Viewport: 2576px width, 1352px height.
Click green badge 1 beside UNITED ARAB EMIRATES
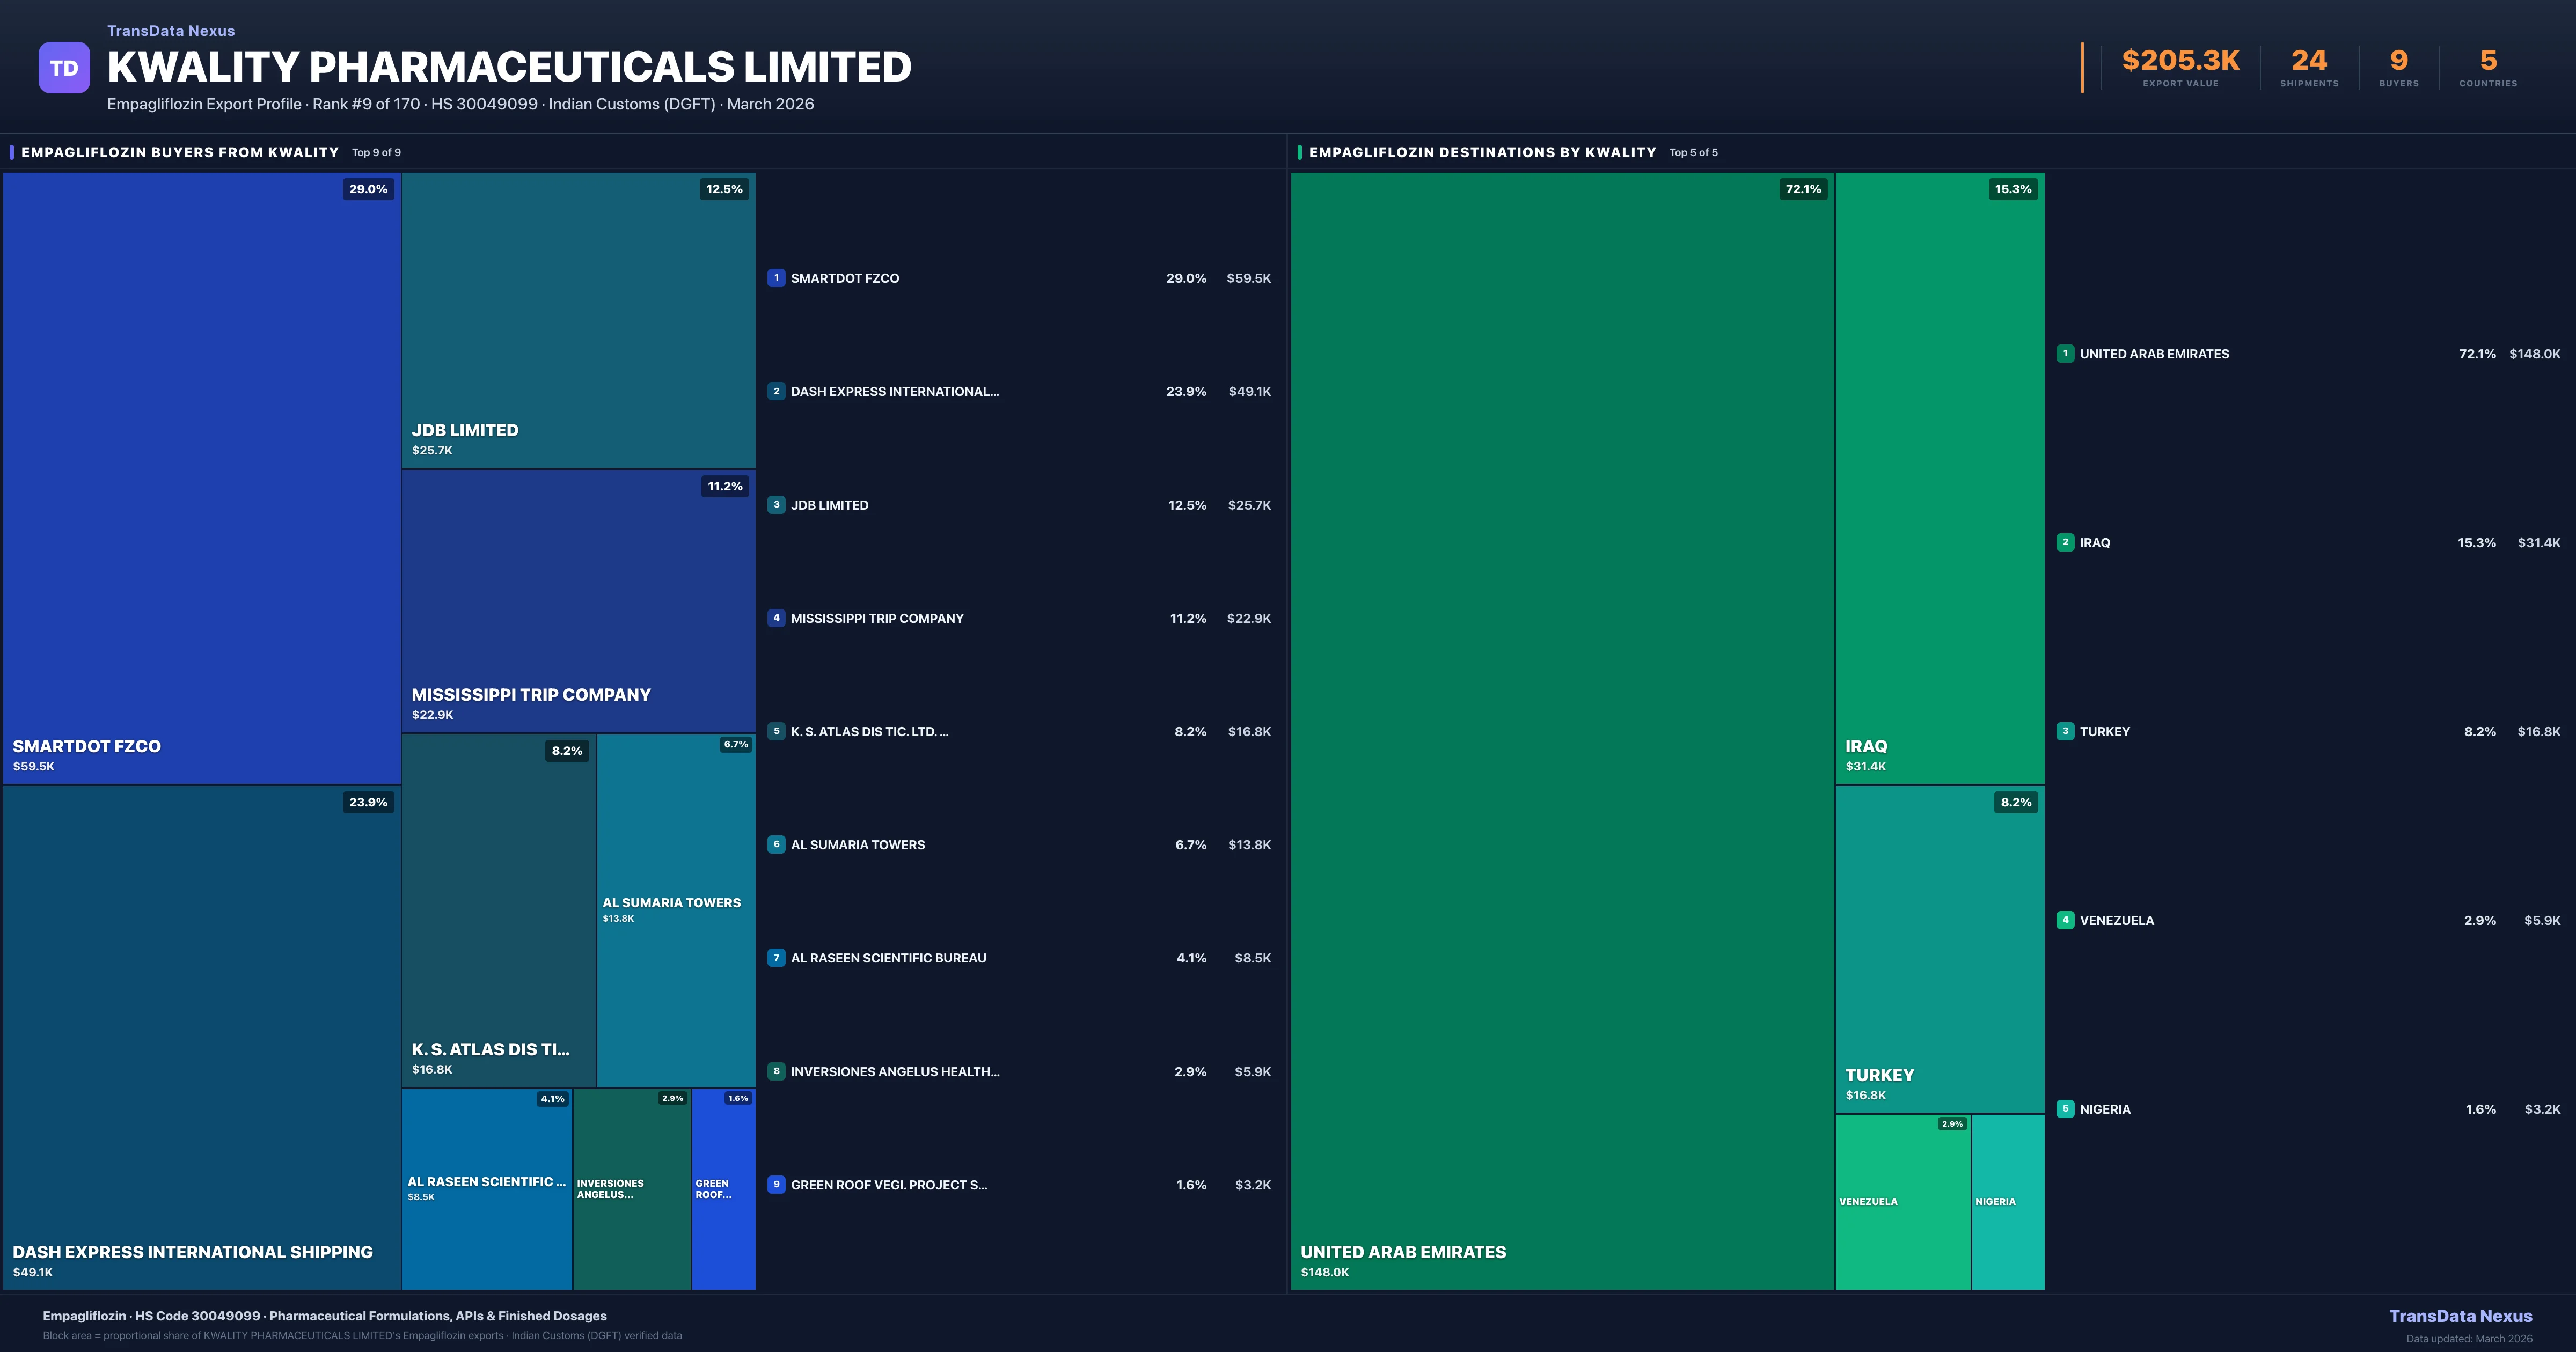2065,353
